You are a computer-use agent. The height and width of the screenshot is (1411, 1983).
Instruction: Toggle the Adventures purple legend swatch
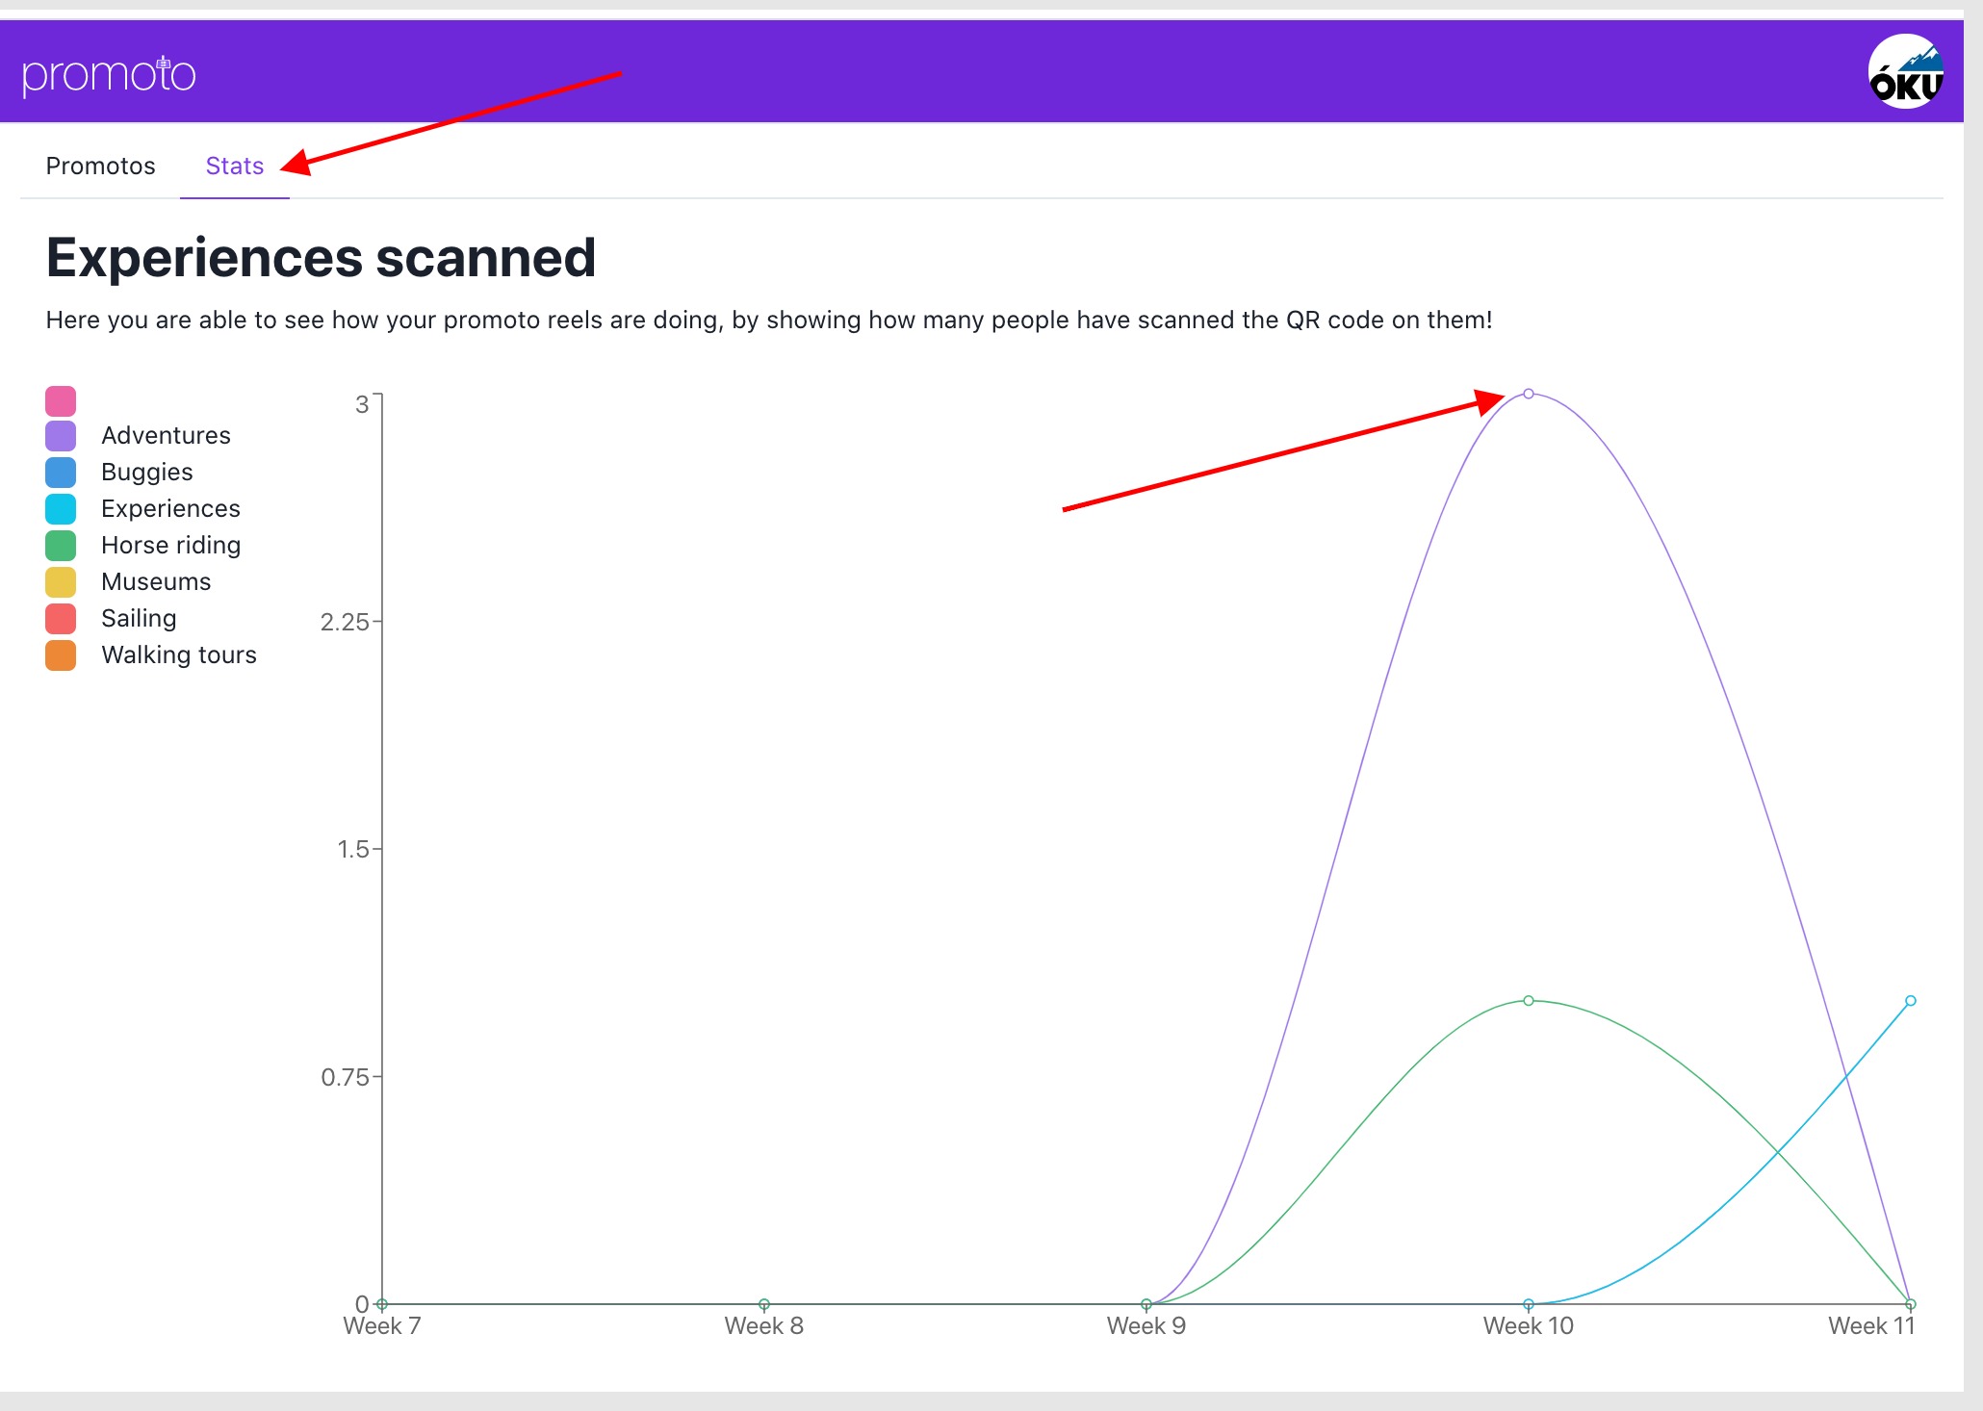61,436
